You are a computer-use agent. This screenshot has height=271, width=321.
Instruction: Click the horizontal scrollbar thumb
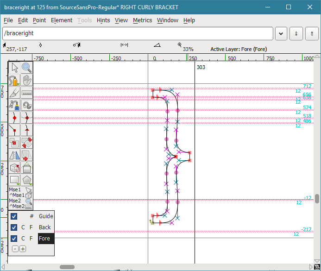click(x=67, y=267)
